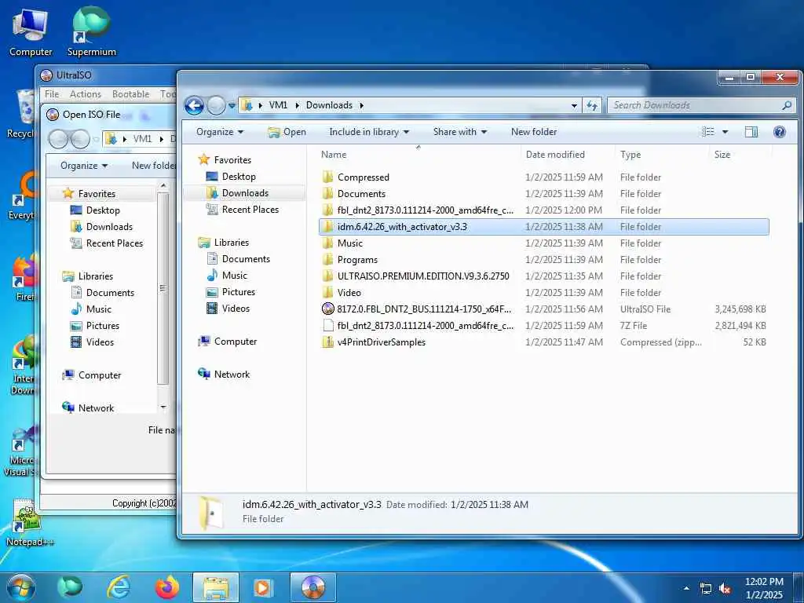
Task: Show the preview pane
Action: tap(751, 132)
